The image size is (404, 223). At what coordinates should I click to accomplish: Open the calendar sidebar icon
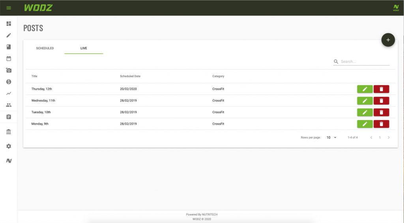(9, 58)
